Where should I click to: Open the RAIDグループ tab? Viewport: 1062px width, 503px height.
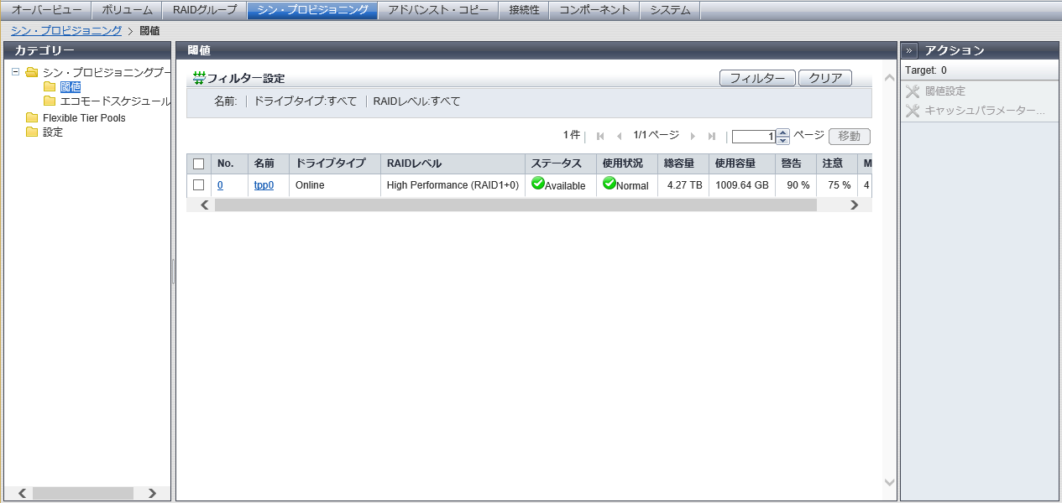(205, 10)
